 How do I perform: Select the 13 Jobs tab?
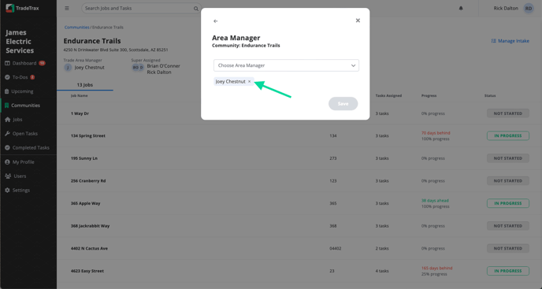click(85, 85)
